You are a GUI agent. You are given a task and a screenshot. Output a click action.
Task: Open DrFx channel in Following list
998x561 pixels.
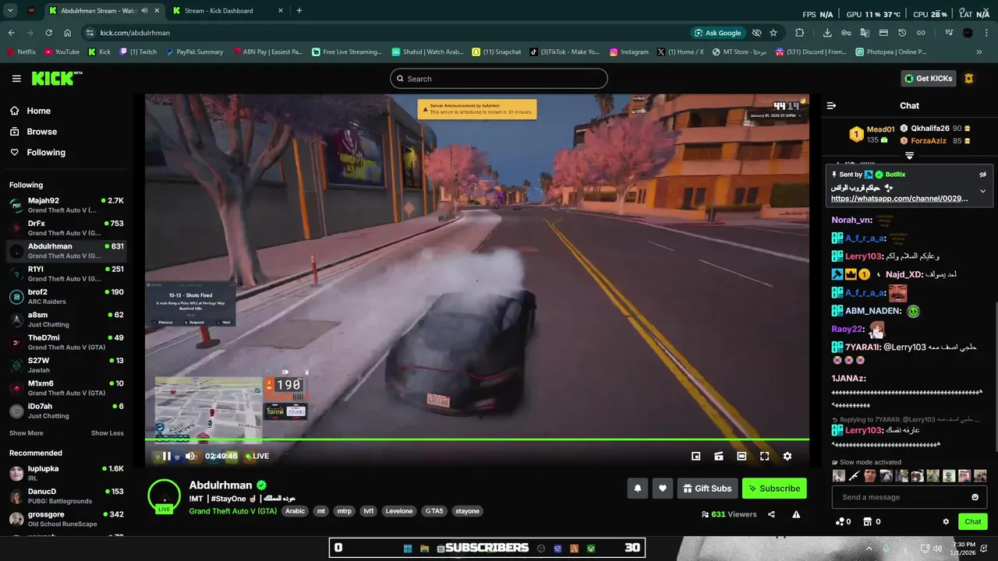tap(67, 228)
